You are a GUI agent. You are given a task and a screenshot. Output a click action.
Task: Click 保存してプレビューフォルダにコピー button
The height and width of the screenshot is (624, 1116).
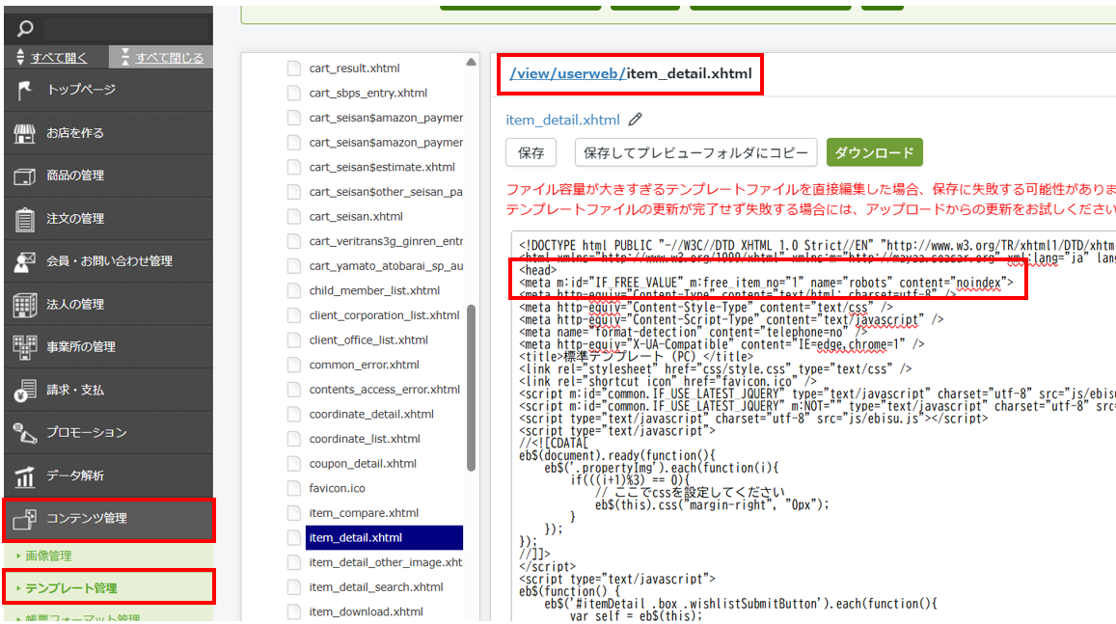[x=695, y=152]
